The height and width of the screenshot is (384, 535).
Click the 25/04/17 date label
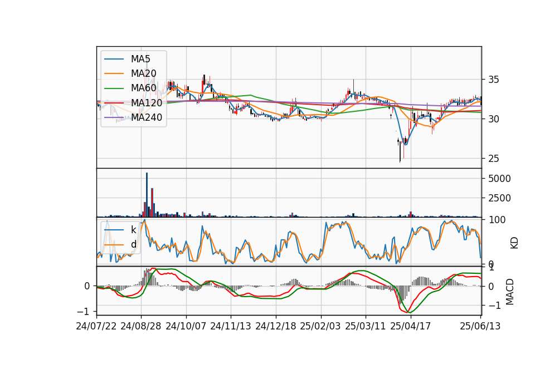(411, 326)
